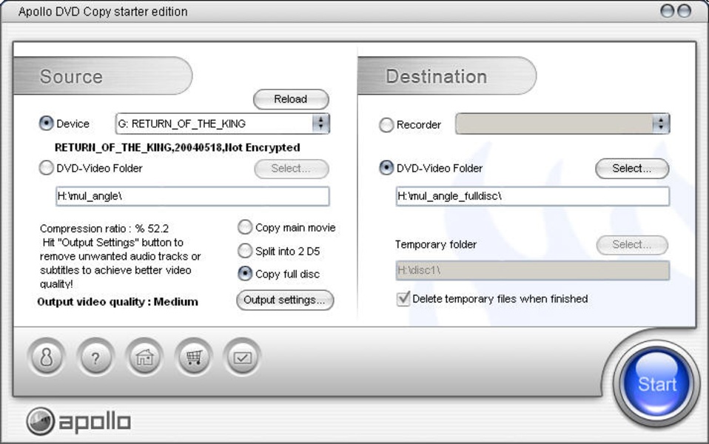
Task: Choose the Split into 2 D5 option
Action: (x=245, y=251)
